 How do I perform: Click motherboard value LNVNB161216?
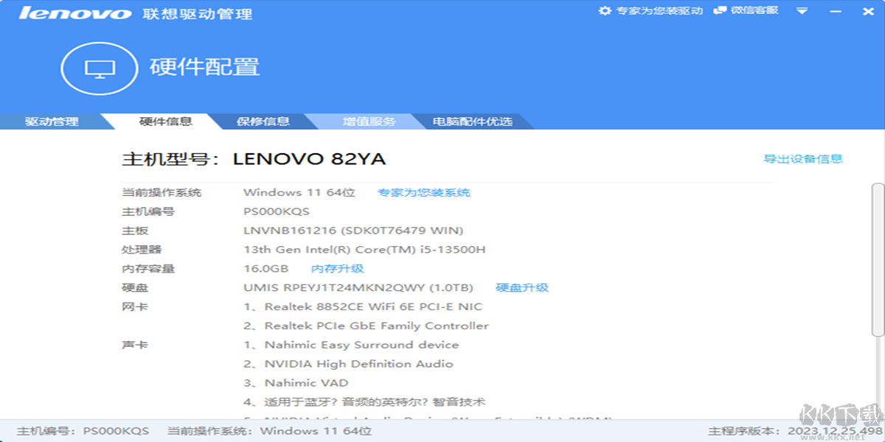coord(353,231)
